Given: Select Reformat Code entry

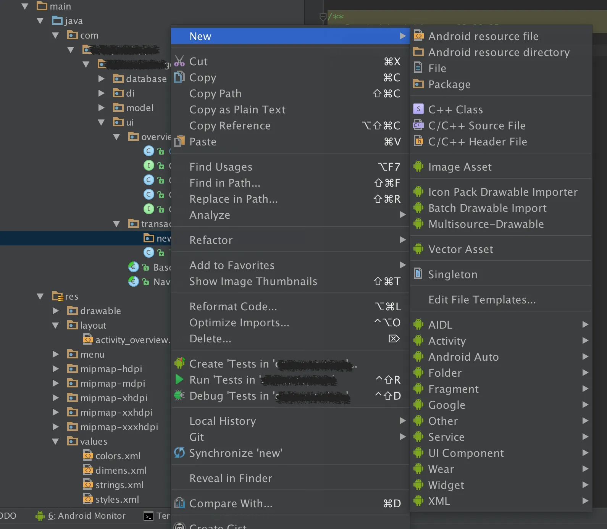Looking at the screenshot, I should coord(290,306).
